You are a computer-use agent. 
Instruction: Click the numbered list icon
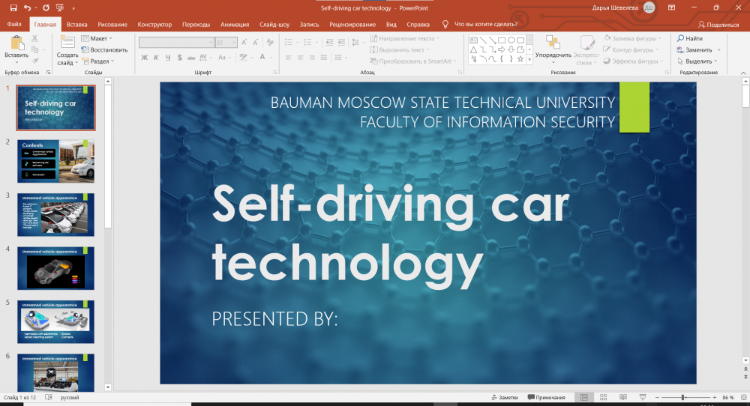point(307,43)
